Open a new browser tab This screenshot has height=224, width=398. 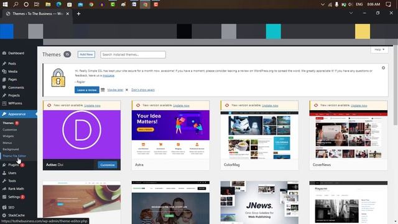pyautogui.click(x=78, y=14)
